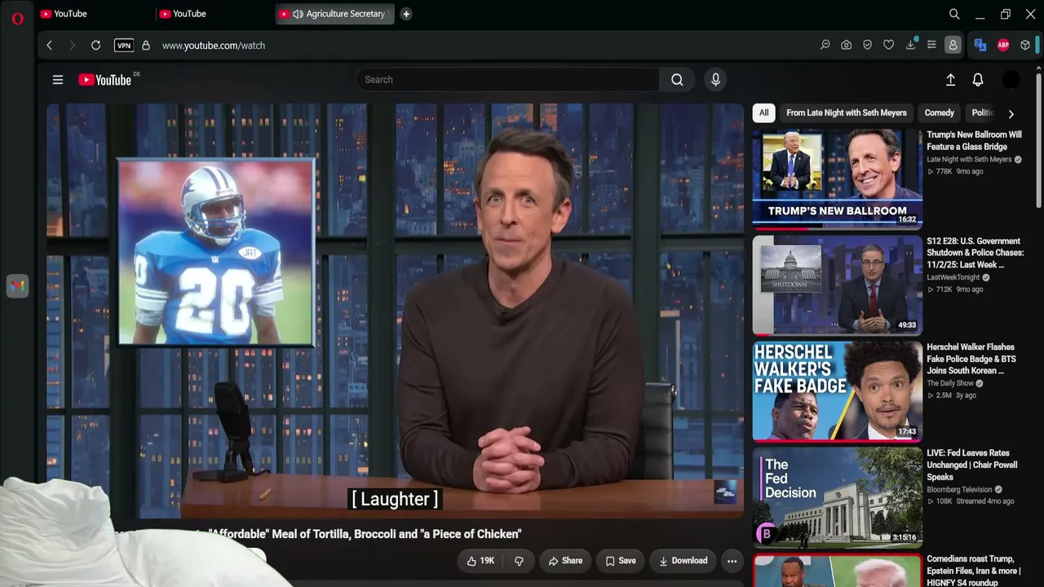1044x587 pixels.
Task: Dislike the current video
Action: [519, 561]
